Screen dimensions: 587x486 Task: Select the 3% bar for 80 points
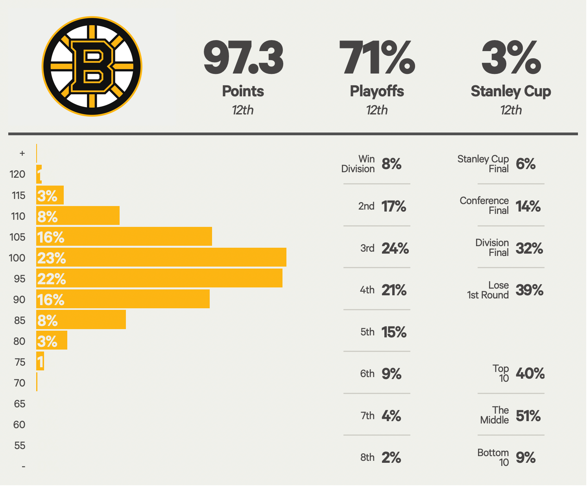click(x=52, y=341)
